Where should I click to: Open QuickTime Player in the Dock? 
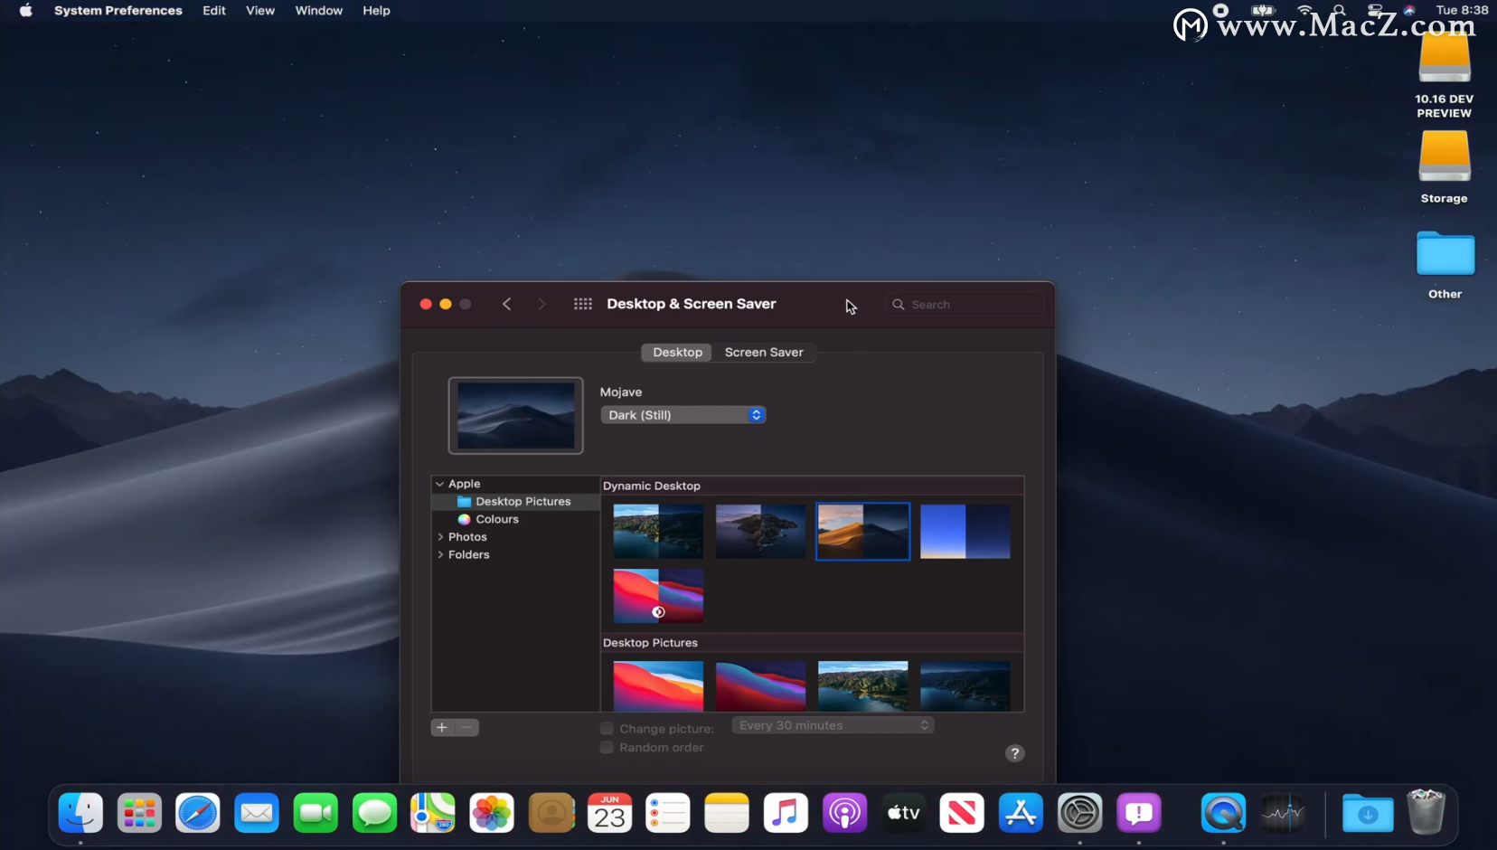point(1223,813)
